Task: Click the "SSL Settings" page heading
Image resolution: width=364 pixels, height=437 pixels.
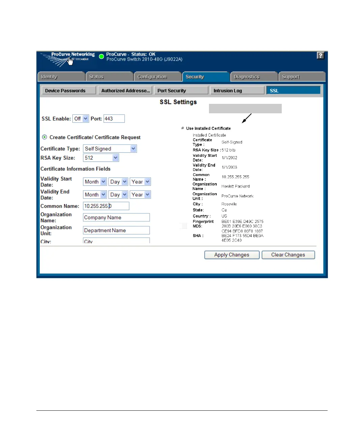Action: coord(178,102)
